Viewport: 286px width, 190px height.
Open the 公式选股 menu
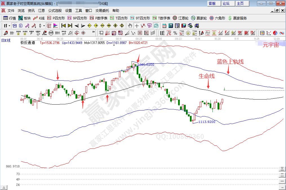(x=55, y=11)
